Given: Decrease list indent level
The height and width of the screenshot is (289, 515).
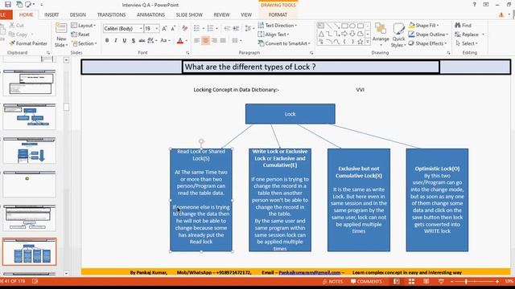Looking at the screenshot, I should pos(227,29).
